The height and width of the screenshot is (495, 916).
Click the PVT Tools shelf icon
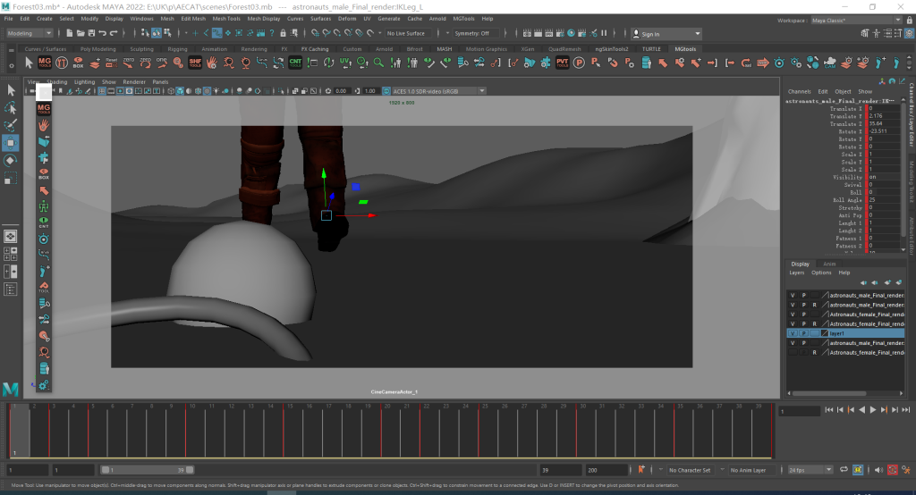(x=562, y=62)
